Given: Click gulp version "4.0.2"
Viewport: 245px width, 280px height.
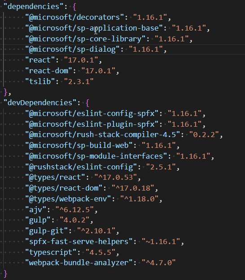Looking at the screenshot, I should tap(74, 220).
